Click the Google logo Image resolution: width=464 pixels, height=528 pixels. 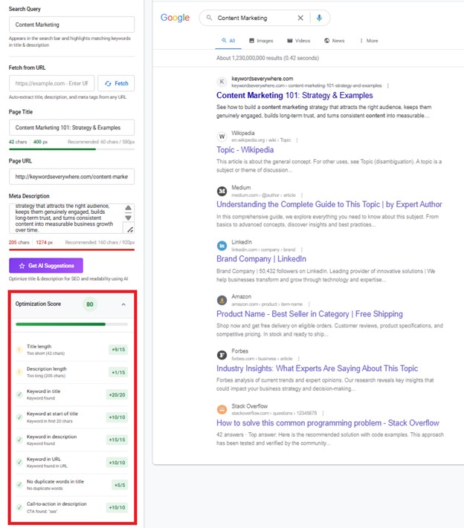[x=175, y=18]
